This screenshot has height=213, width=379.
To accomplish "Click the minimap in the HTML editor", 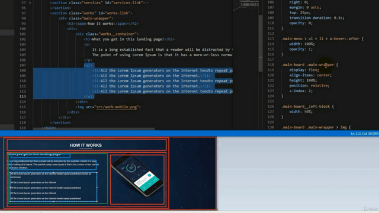I will [x=246, y=5].
